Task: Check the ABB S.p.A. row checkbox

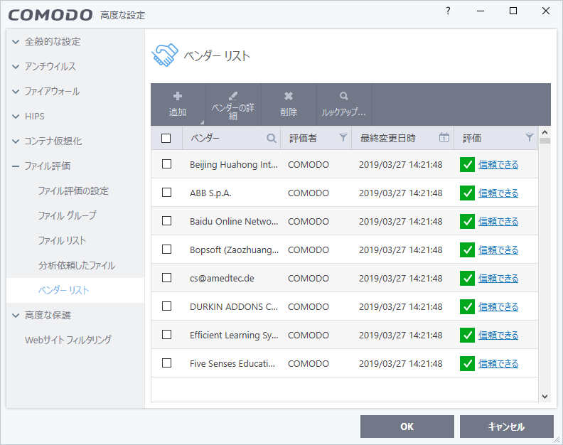Action: pos(166,193)
